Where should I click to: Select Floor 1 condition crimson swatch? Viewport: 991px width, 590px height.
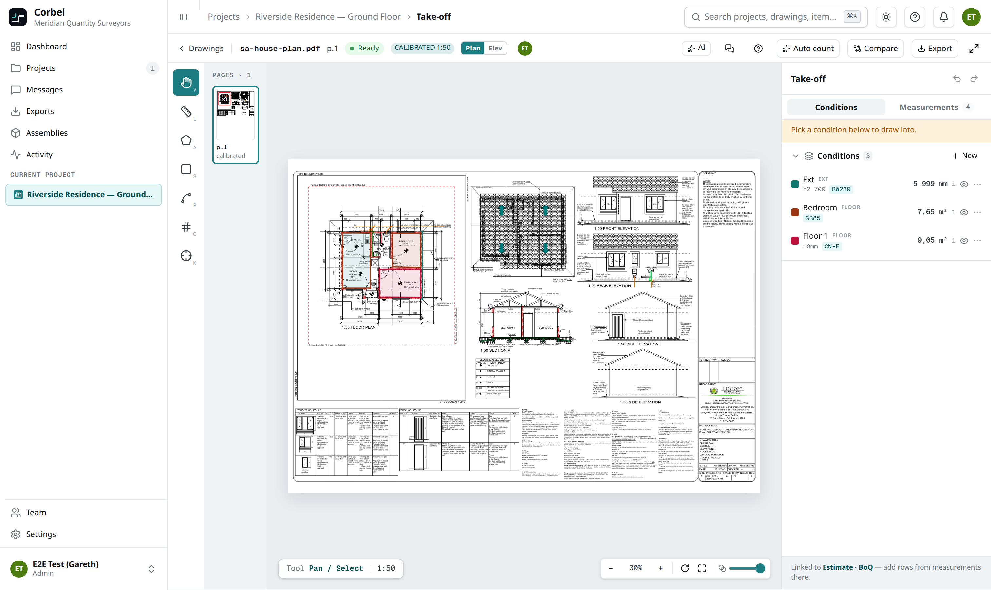click(x=795, y=241)
